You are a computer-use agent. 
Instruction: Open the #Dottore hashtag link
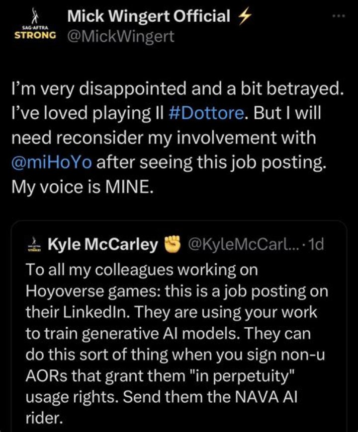point(206,113)
